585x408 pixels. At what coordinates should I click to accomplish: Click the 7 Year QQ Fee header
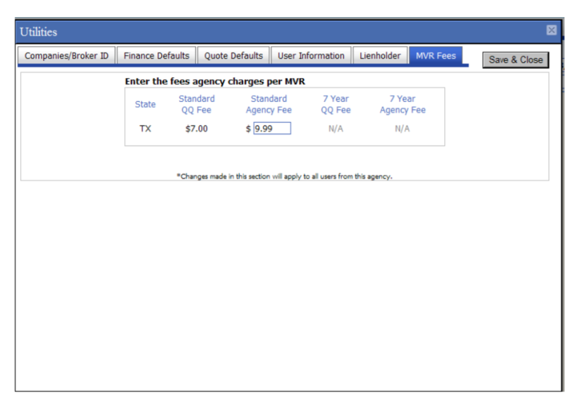336,104
